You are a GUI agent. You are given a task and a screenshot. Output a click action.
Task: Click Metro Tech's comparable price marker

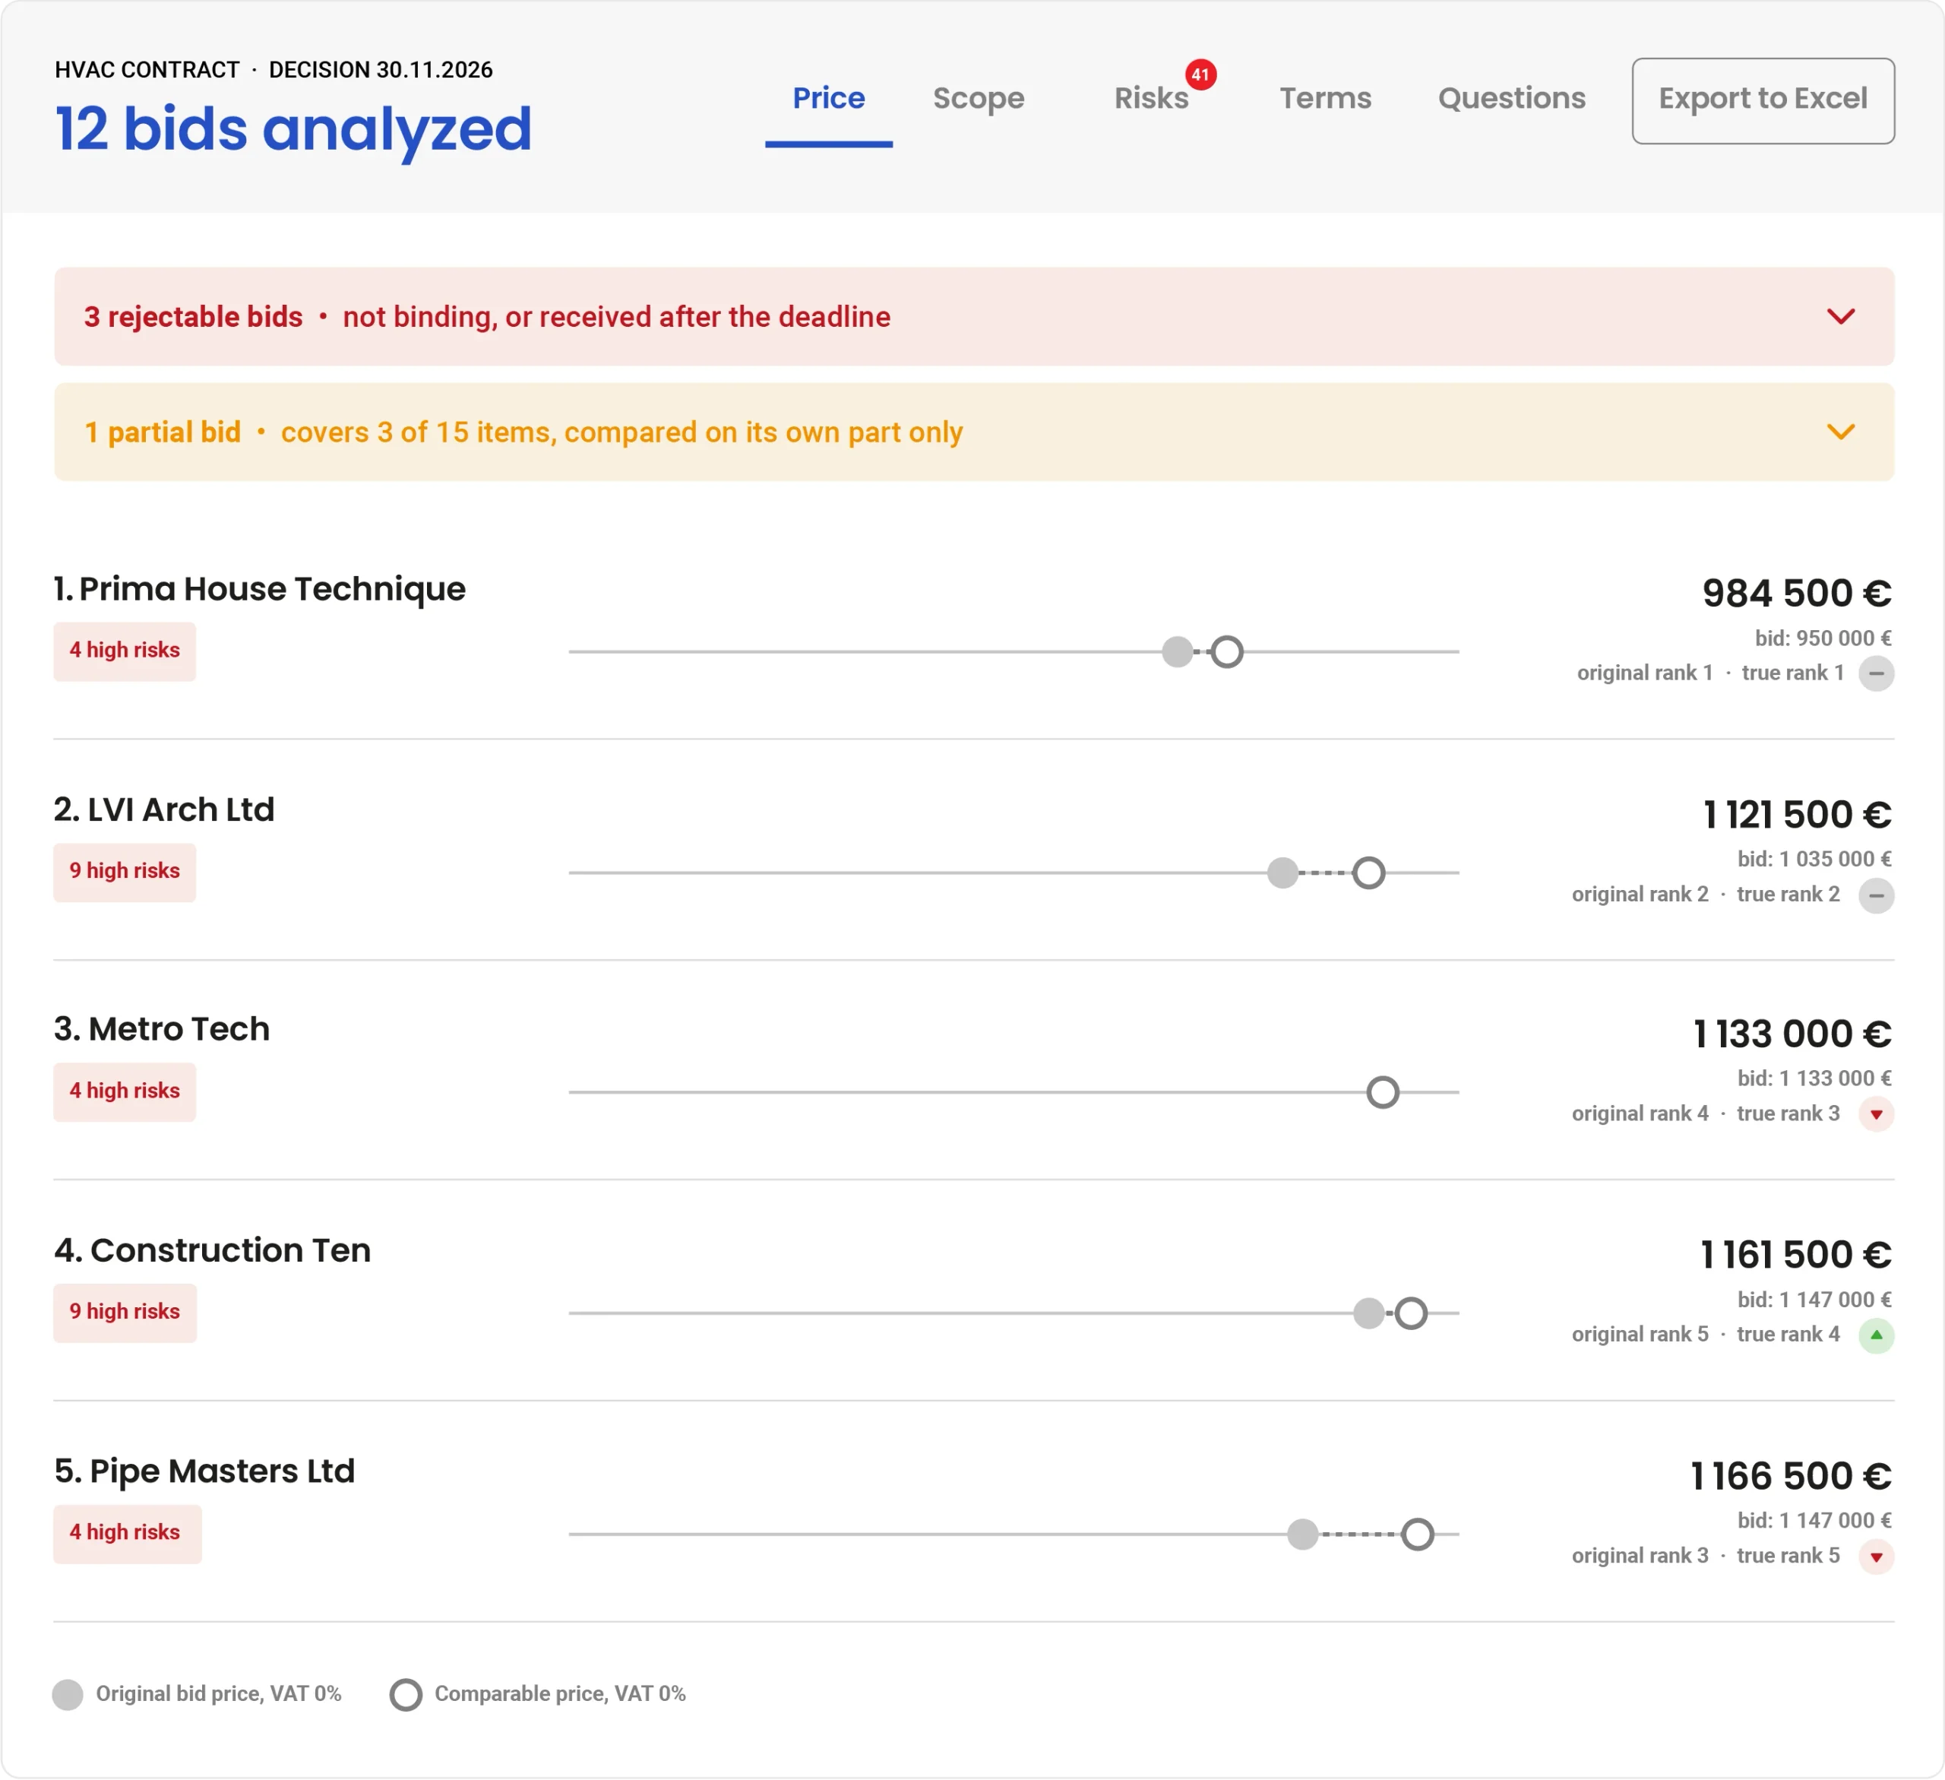pyautogui.click(x=1383, y=1091)
